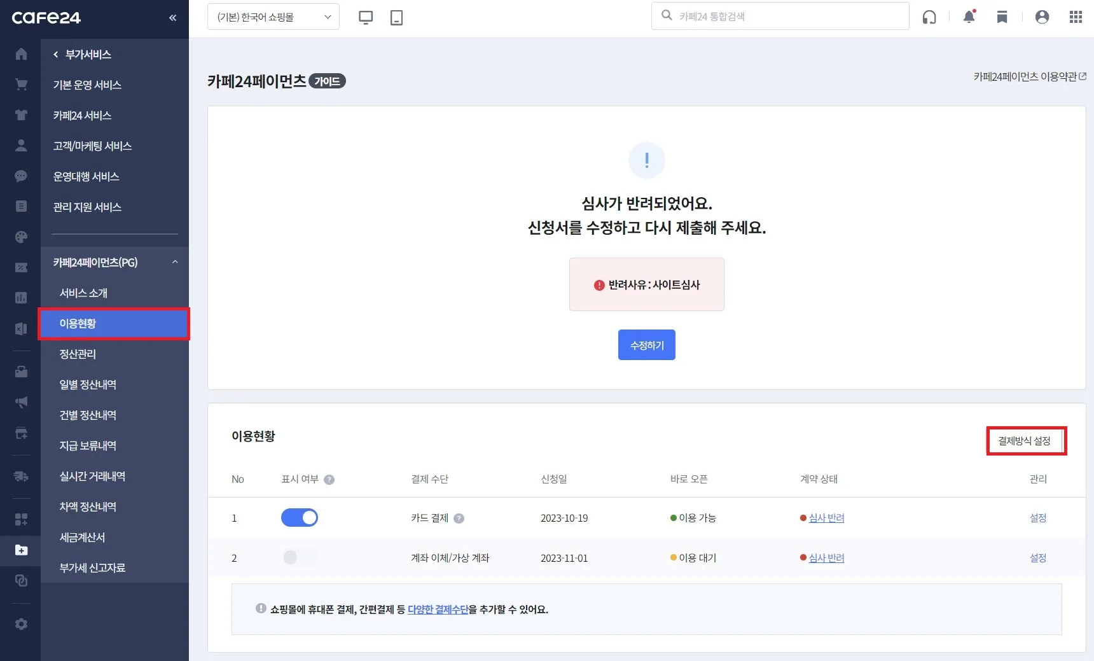Click the linked squares icon in rail
The image size is (1094, 661).
pos(21,580)
